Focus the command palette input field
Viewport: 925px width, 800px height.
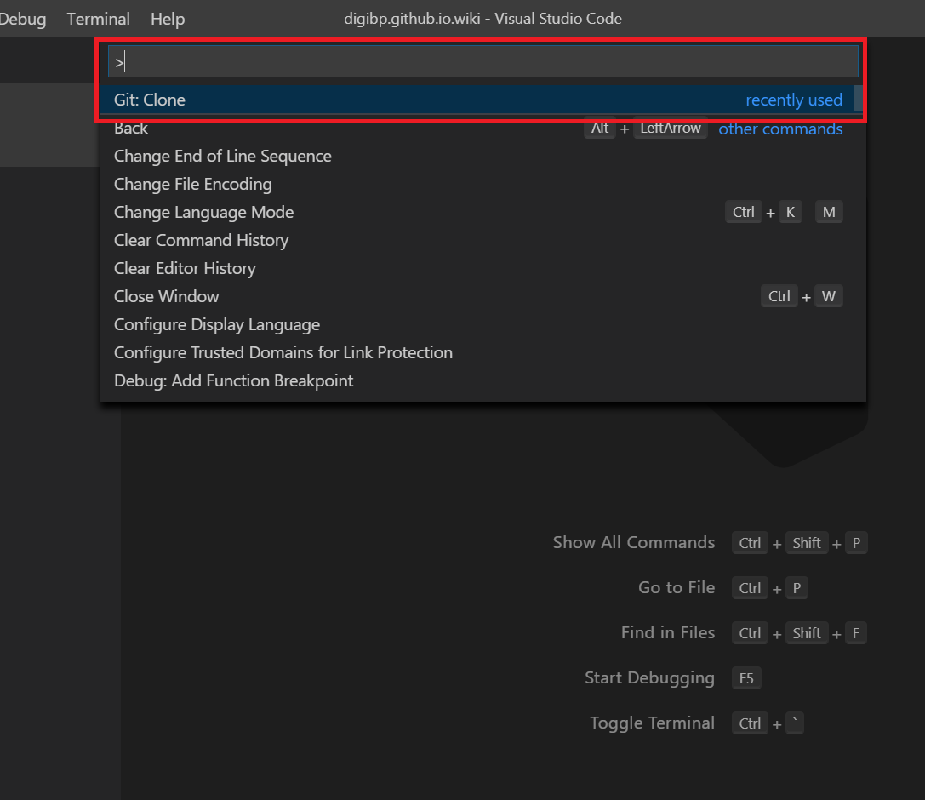coord(482,61)
